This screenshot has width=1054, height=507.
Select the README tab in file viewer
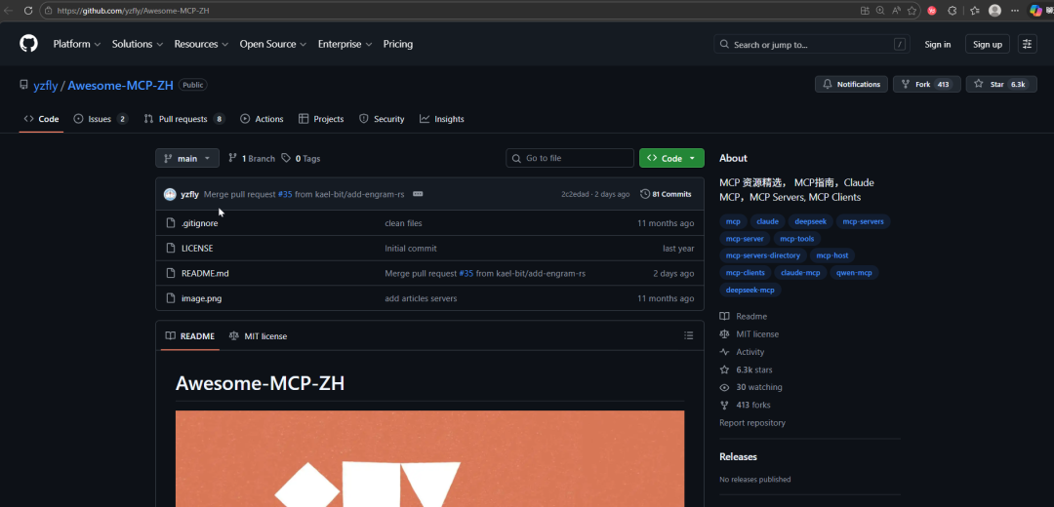(190, 336)
